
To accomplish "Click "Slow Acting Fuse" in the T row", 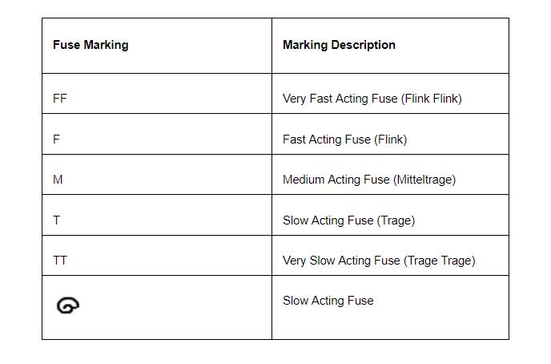I will point(328,220).
